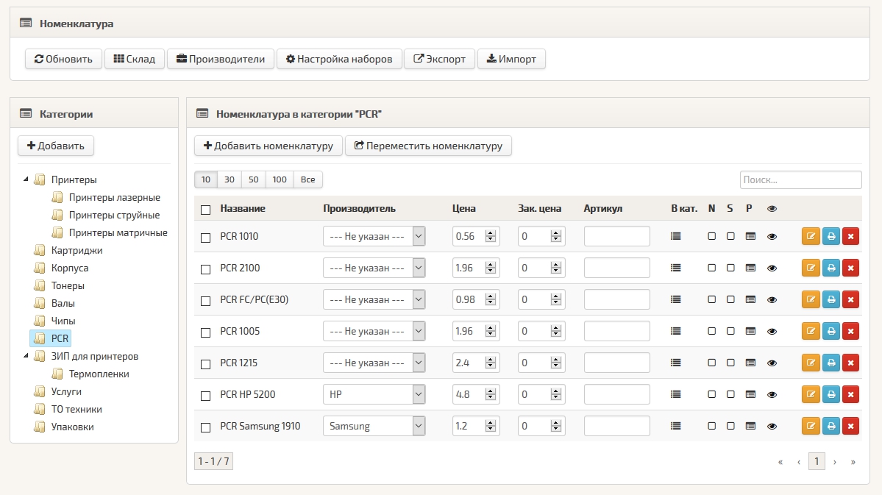The width and height of the screenshot is (882, 495).
Task: Open the Экспорт button
Action: pos(439,59)
